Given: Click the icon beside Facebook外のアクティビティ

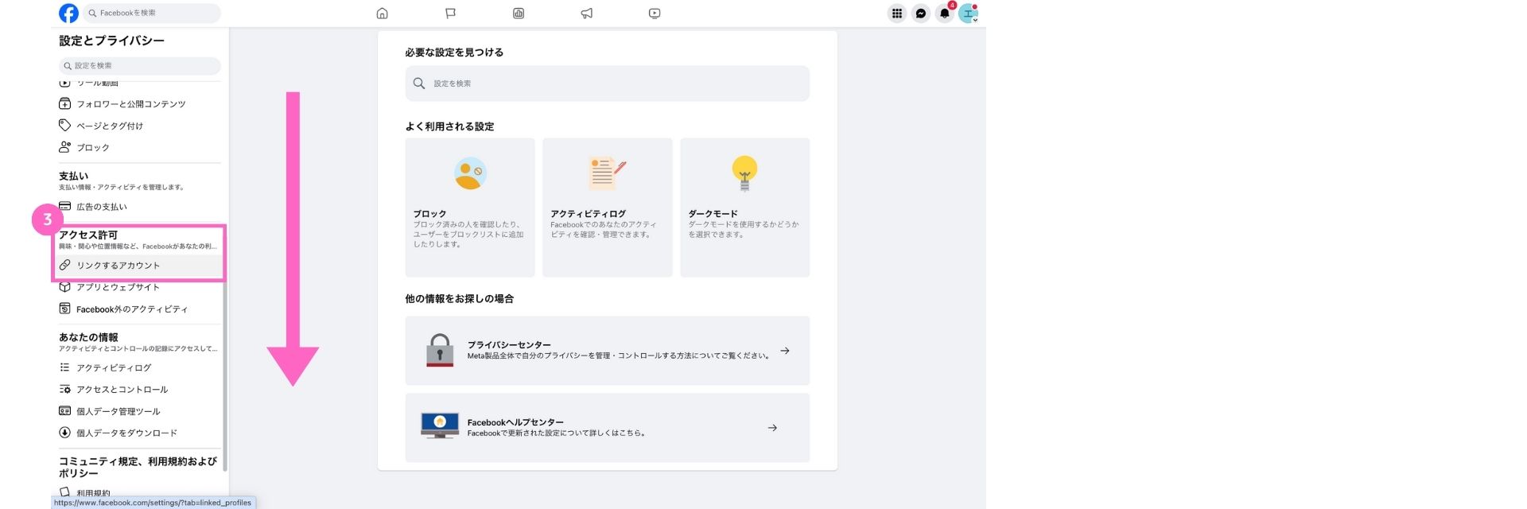Looking at the screenshot, I should 65,309.
